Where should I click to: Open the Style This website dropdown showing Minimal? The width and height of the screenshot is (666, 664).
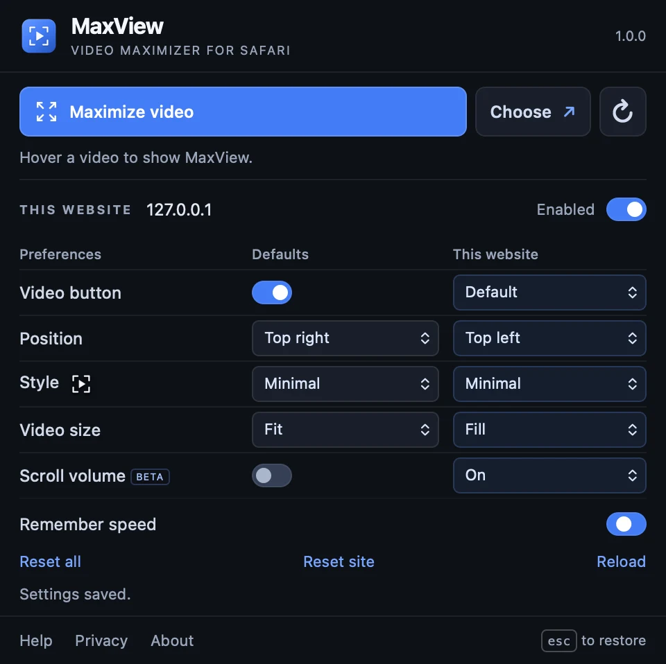pos(549,384)
